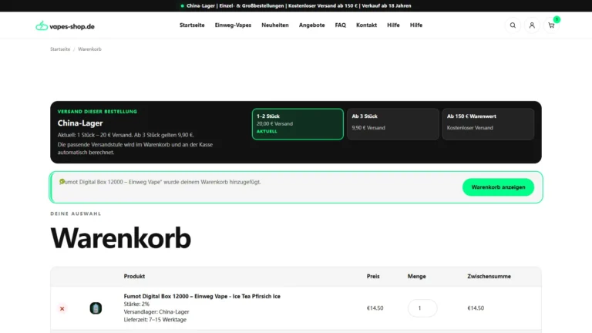
Task: Open the Neuheiten menu item
Action: pos(275,25)
